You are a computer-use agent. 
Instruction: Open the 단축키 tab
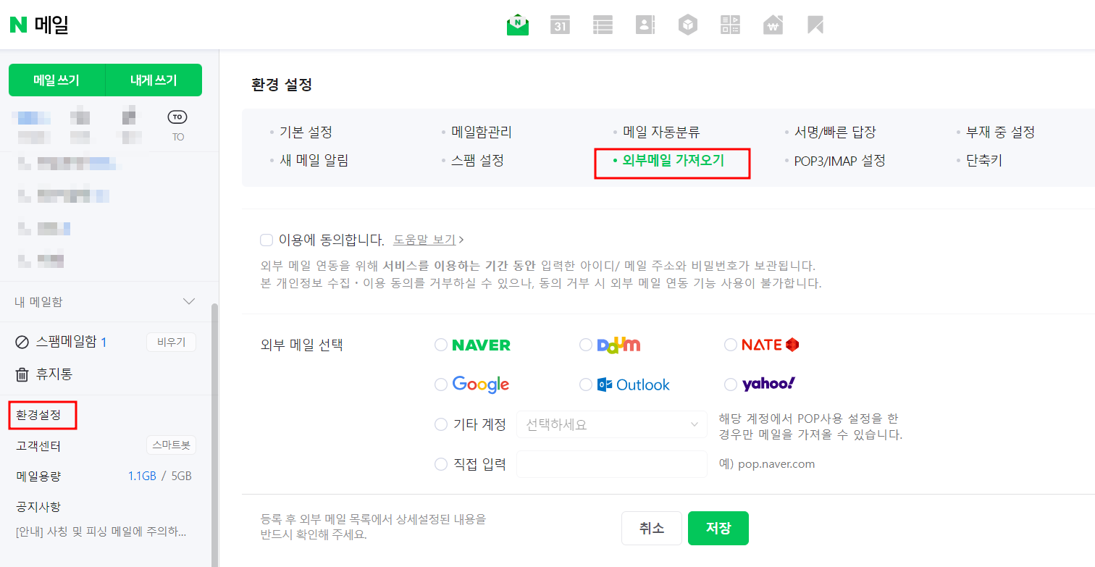pyautogui.click(x=983, y=161)
